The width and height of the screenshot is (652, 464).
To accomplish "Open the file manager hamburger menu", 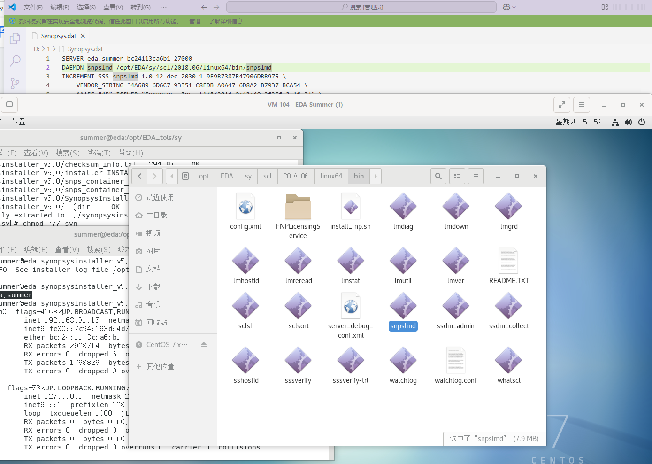I will coord(476,176).
